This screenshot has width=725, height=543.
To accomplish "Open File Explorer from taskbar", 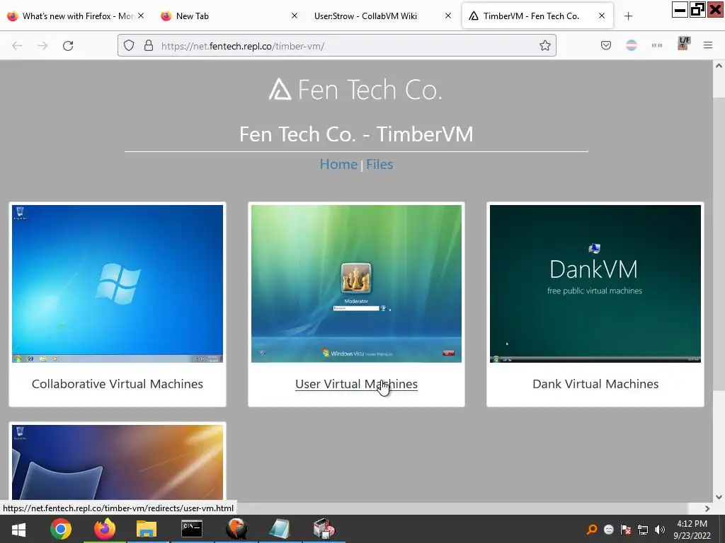I will click(x=147, y=529).
